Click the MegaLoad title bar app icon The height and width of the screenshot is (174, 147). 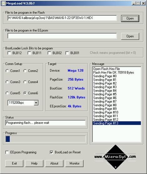(3, 3)
